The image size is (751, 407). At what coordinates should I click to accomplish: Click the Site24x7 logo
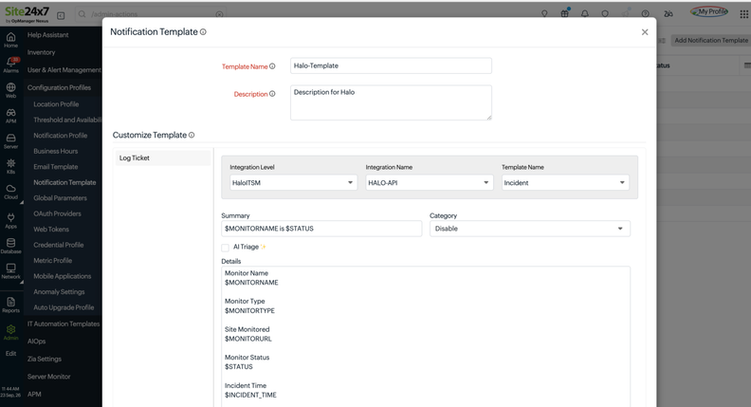pos(27,14)
